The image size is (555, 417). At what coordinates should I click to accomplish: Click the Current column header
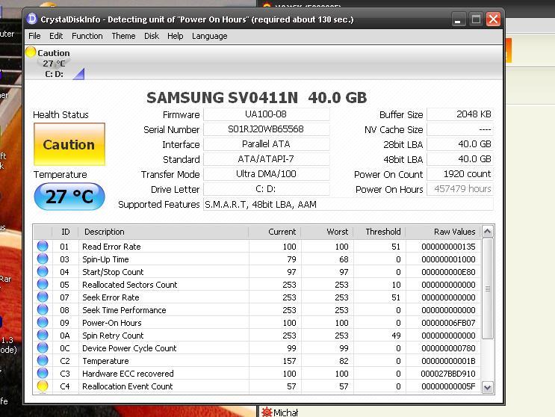[x=275, y=232]
